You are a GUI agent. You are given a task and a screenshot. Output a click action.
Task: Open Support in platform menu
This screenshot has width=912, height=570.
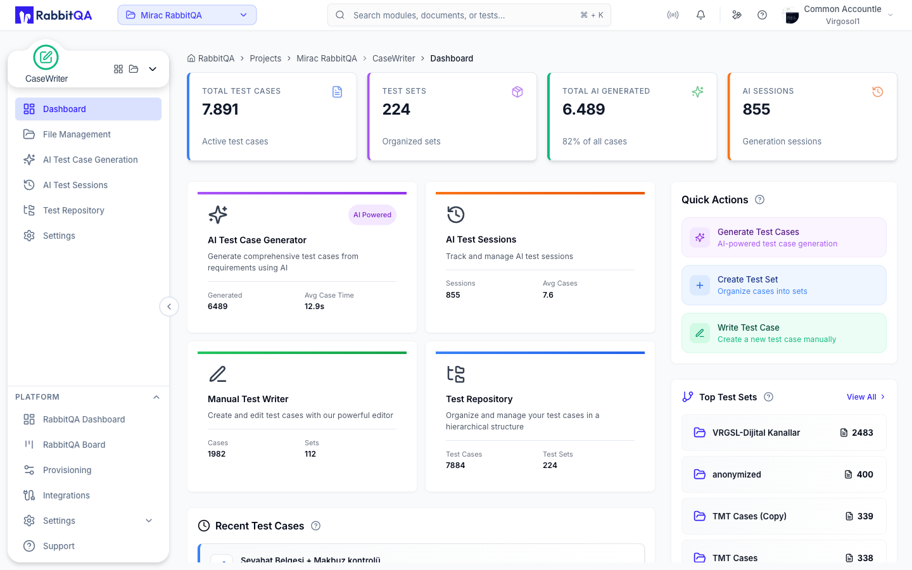88,546
